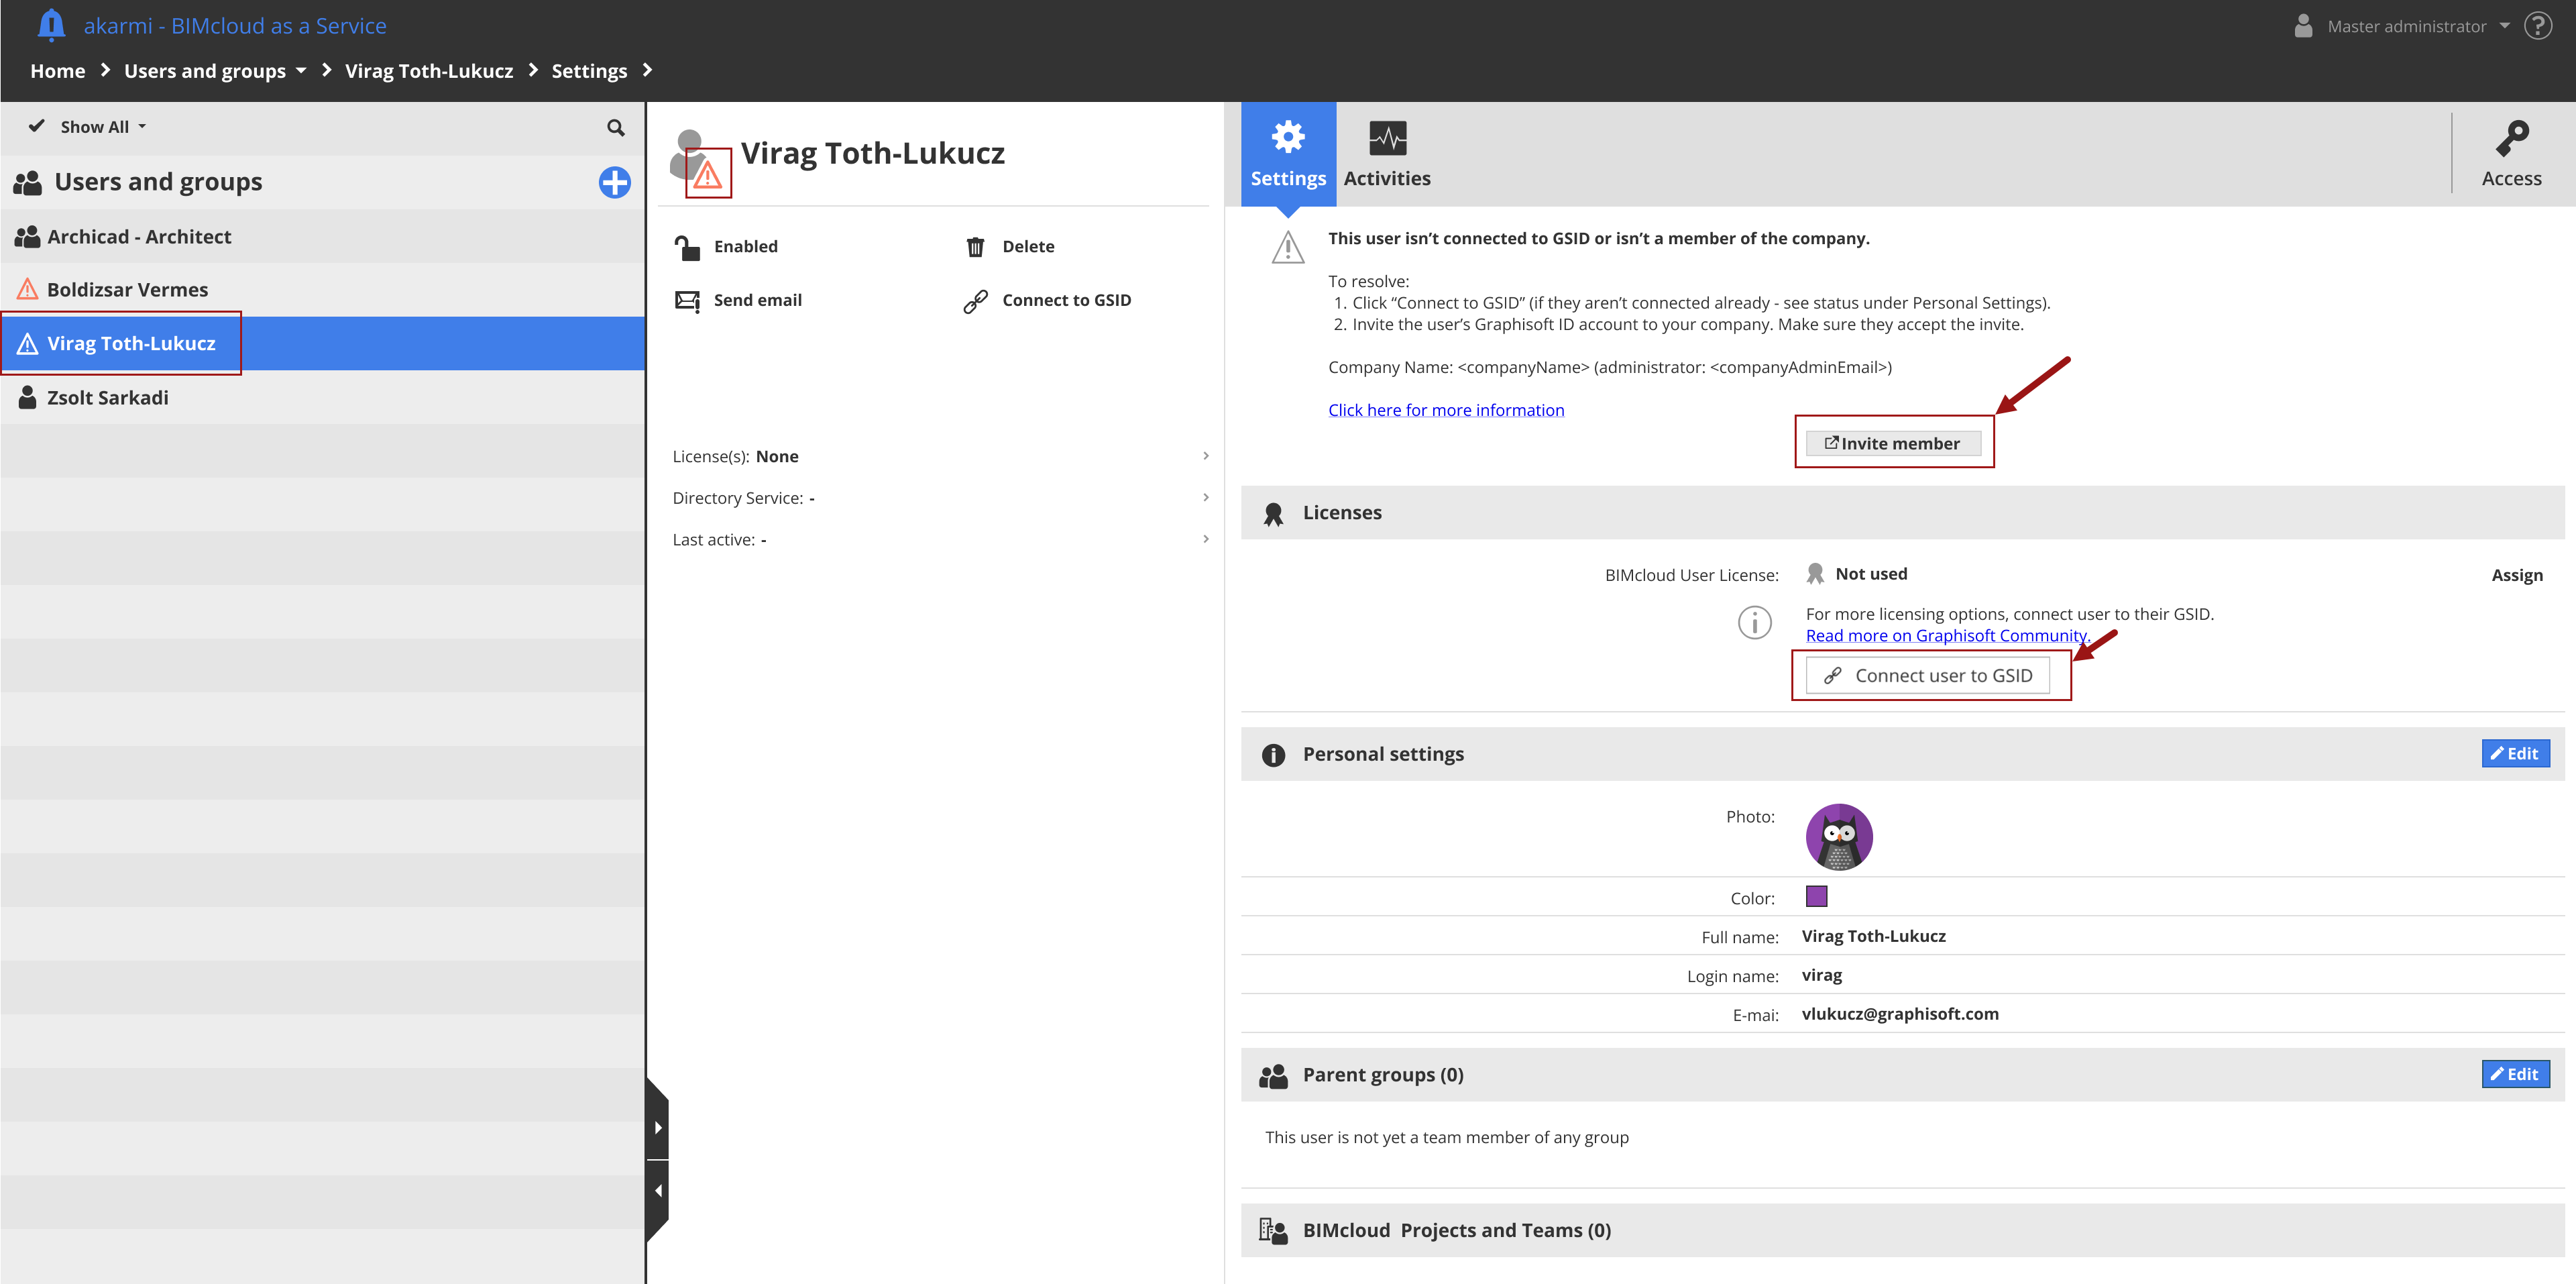Collapse panel with right-pointing arrow handle
2576x1284 pixels.
tap(657, 1127)
